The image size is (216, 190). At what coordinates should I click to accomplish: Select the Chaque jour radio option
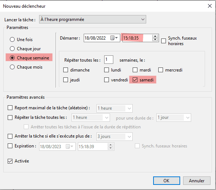(12, 49)
